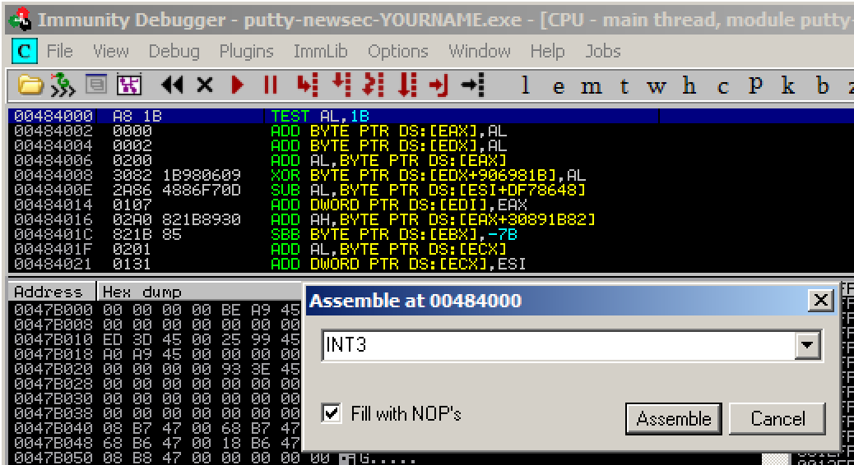
Task: Click the Execute till return icon
Action: pos(439,85)
